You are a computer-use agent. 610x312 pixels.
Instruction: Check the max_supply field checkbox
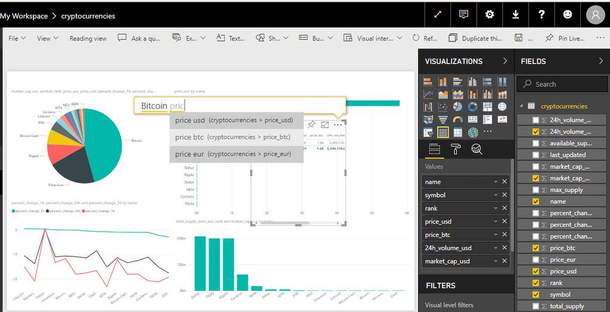[x=536, y=190]
